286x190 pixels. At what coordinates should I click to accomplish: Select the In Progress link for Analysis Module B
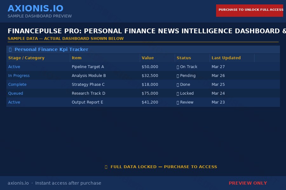(x=19, y=76)
